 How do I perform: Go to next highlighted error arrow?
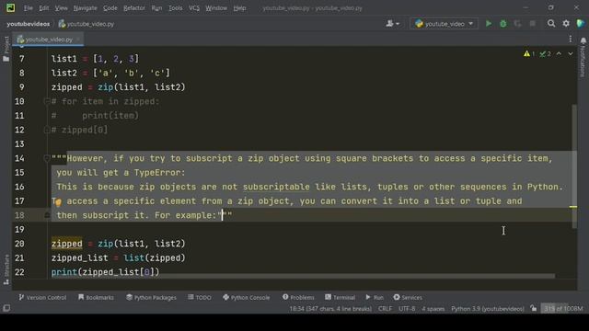(571, 54)
